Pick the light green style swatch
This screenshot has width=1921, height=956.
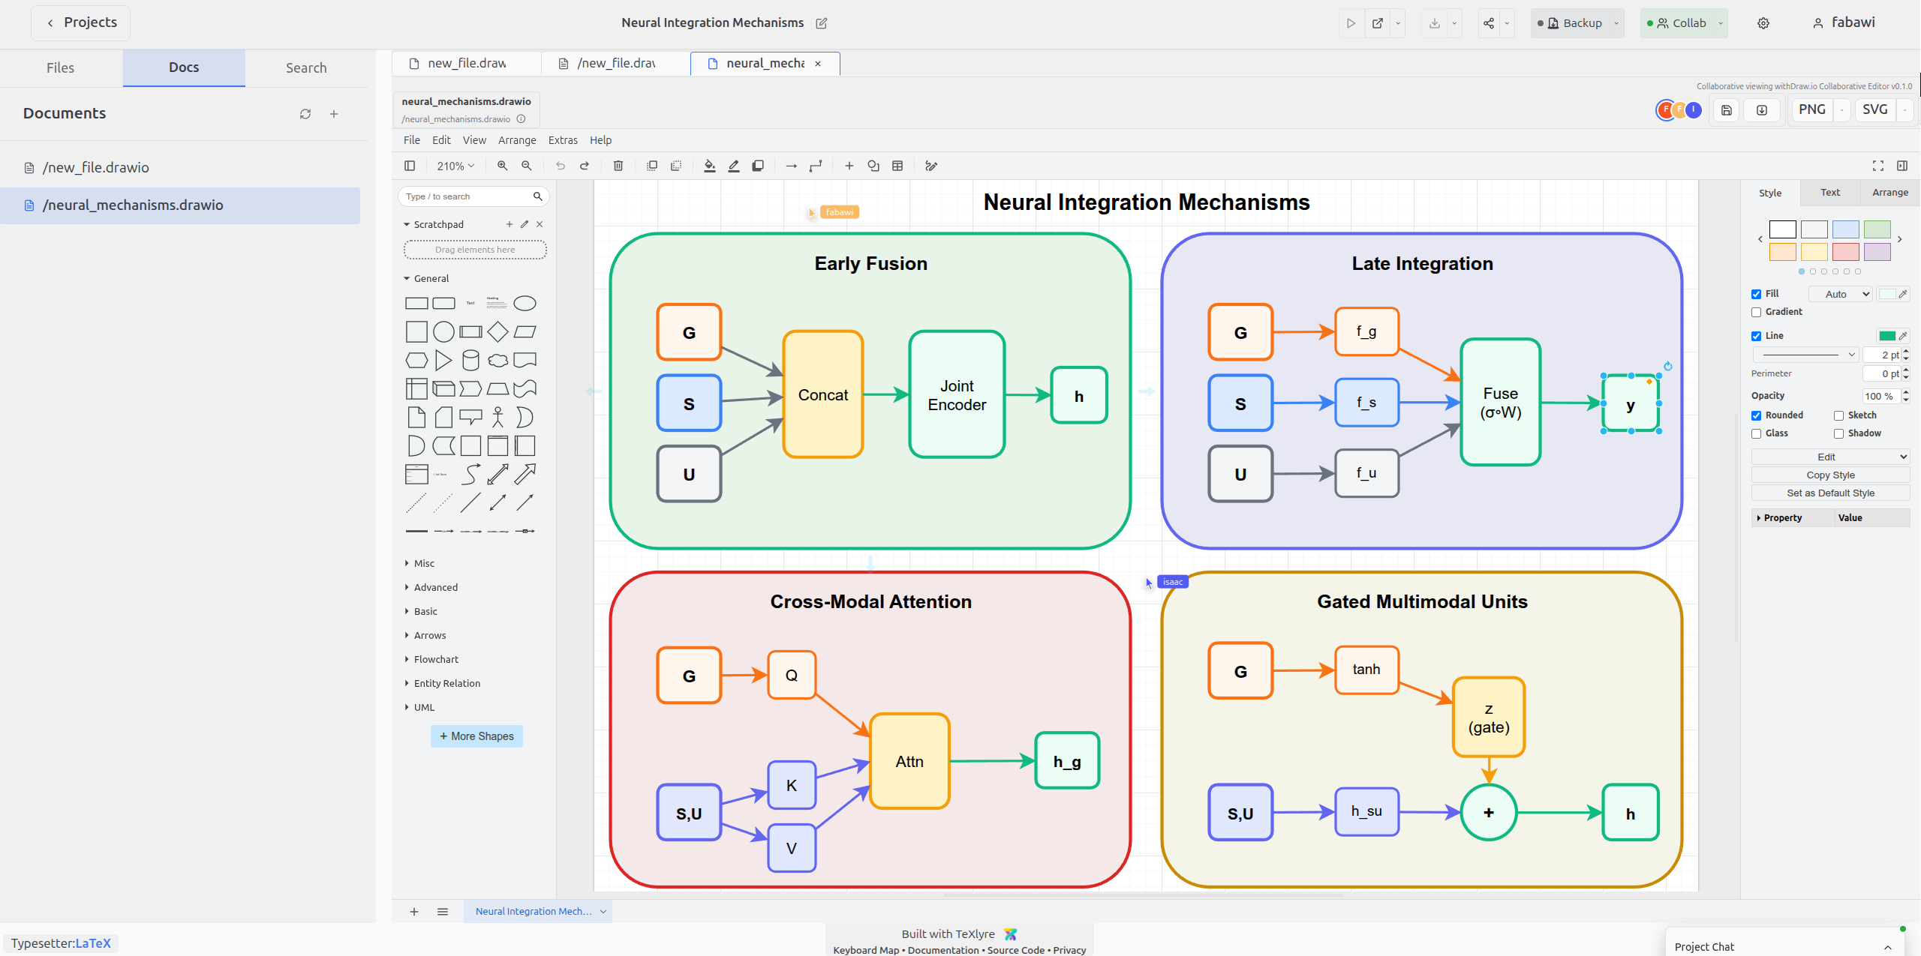[1877, 229]
